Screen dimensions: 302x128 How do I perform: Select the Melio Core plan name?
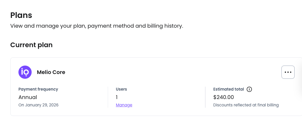pyautogui.click(x=51, y=72)
